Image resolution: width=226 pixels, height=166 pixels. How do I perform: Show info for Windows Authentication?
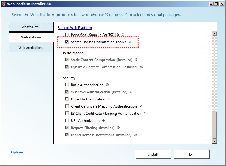click(x=131, y=92)
